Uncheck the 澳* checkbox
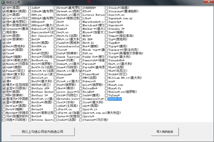 [4, 82]
